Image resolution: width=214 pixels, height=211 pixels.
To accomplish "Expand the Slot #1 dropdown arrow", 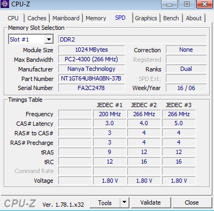I will coord(49,39).
